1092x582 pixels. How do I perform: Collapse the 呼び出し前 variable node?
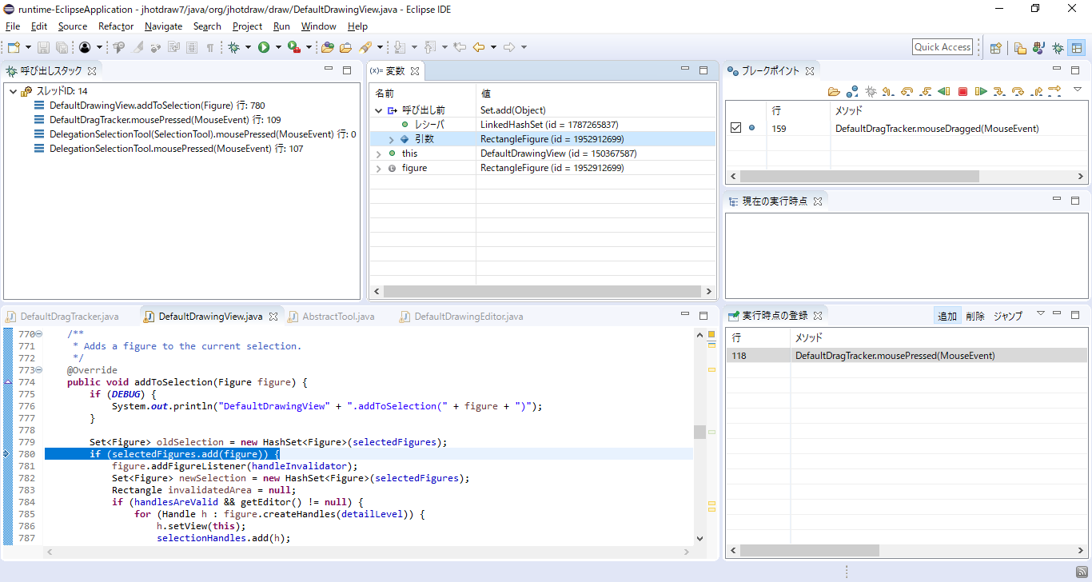coord(379,110)
